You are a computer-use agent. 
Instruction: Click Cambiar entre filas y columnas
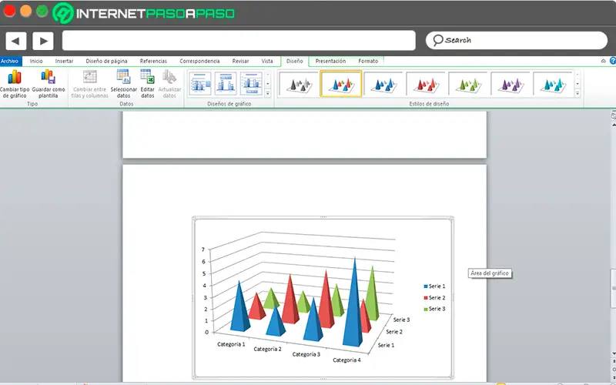pyautogui.click(x=90, y=84)
